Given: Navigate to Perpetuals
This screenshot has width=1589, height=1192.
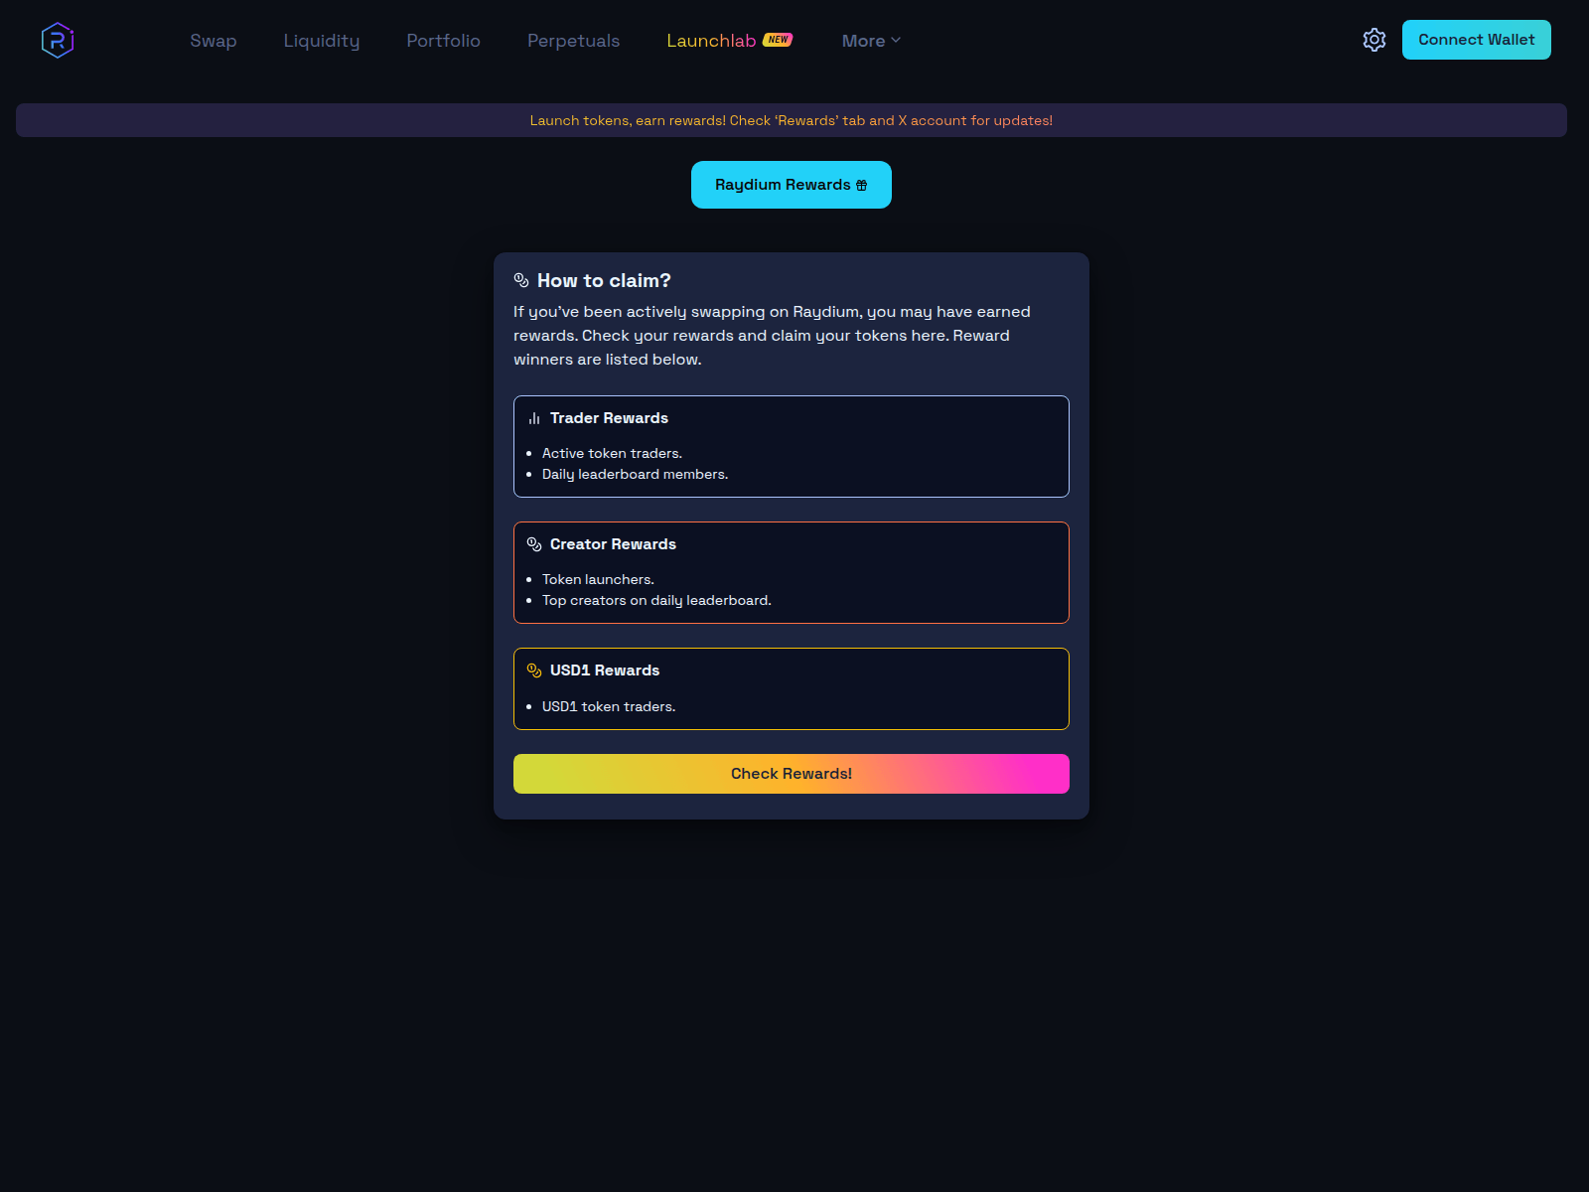Looking at the screenshot, I should click(x=573, y=41).
